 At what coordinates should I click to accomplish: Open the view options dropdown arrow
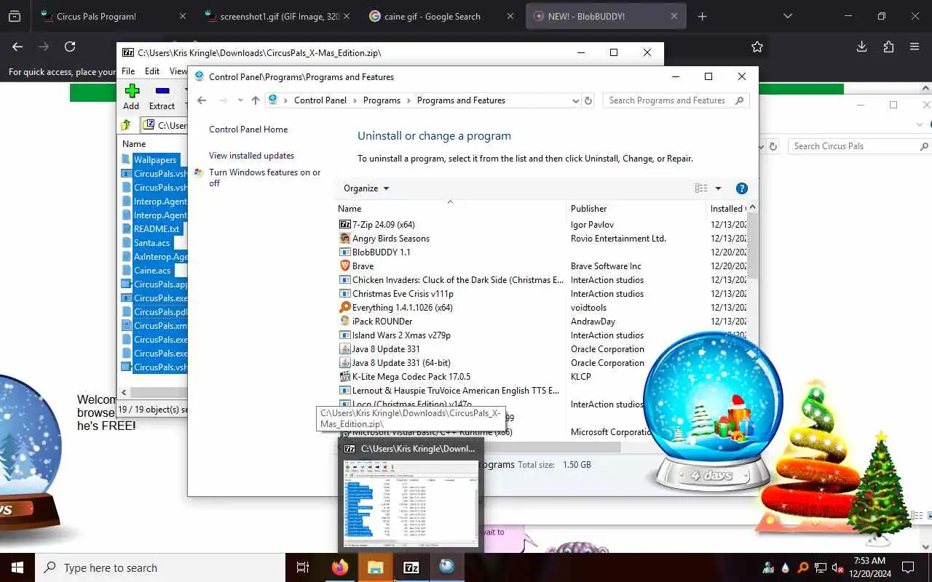(x=718, y=188)
